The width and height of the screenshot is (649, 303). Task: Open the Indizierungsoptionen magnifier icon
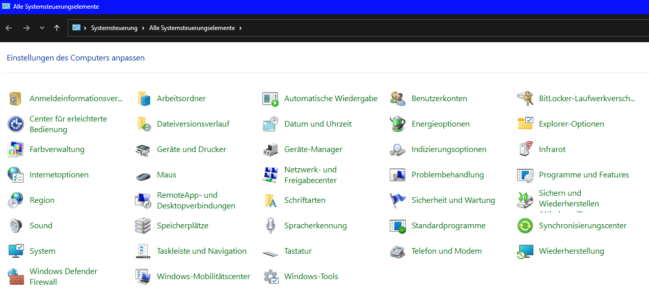[398, 149]
